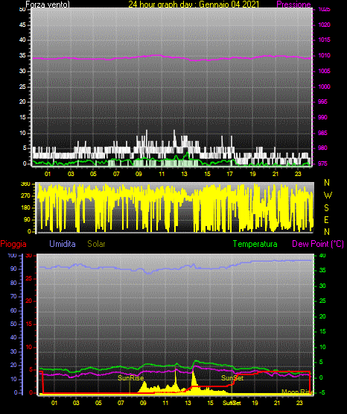This screenshot has height=414, width=347.
Task: Click the green Temperatura legend label
Action: [x=255, y=244]
